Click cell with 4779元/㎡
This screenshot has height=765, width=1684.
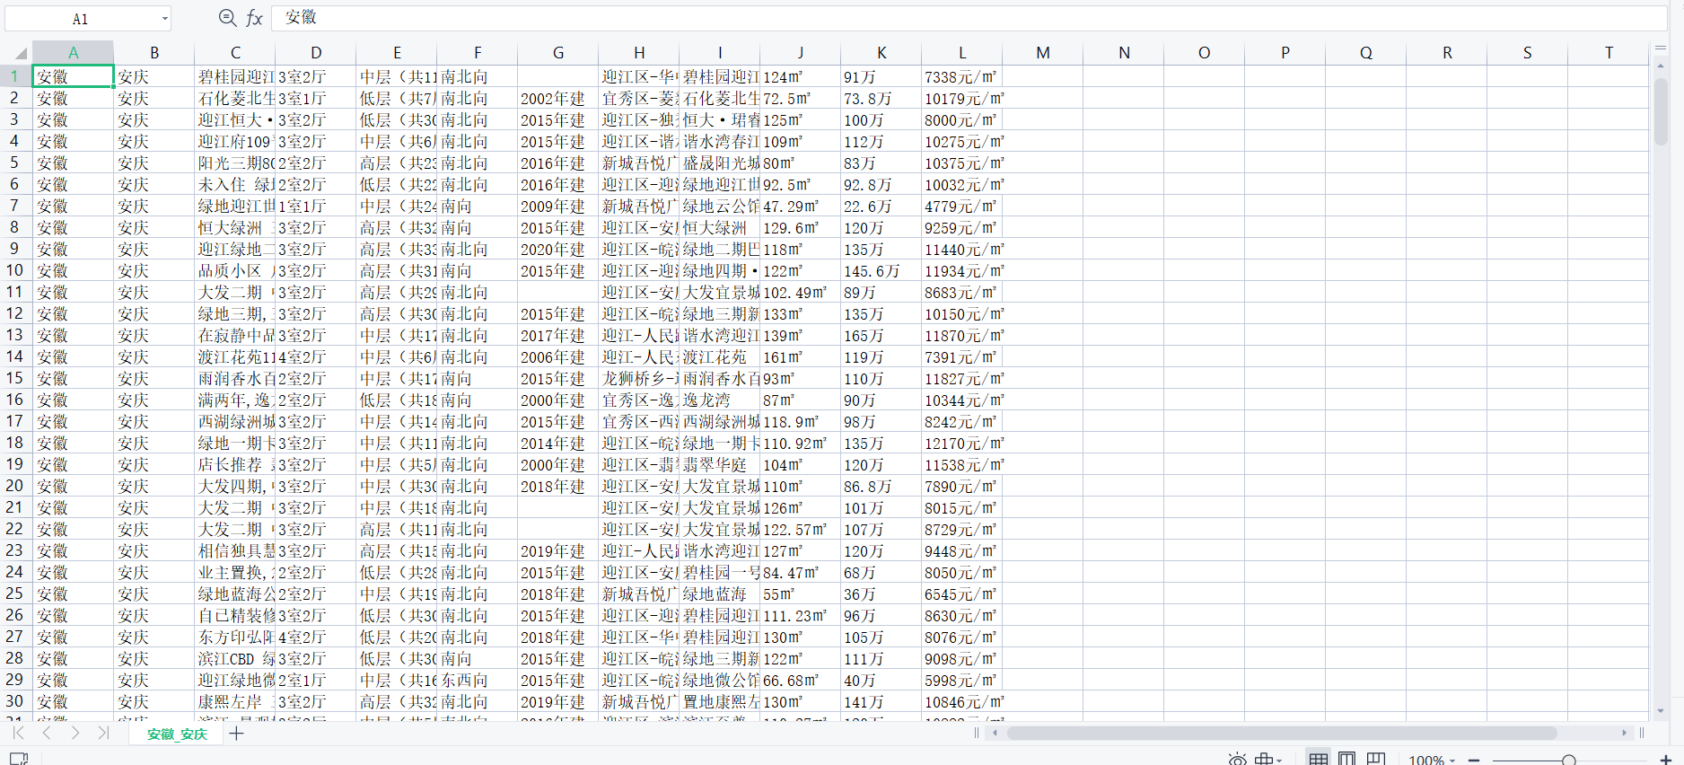pos(962,206)
